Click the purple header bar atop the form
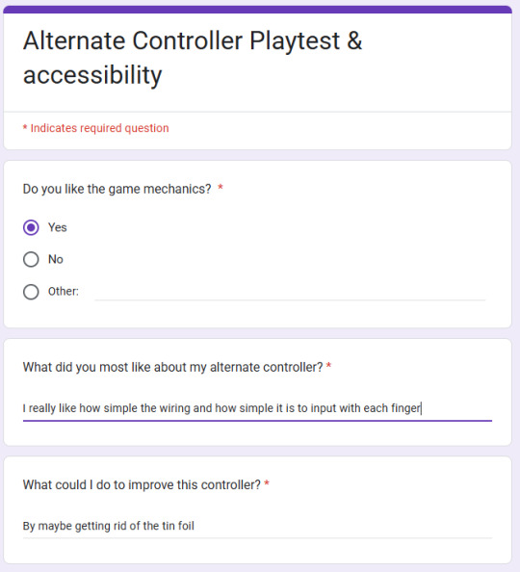The width and height of the screenshot is (520, 572). tap(257, 10)
